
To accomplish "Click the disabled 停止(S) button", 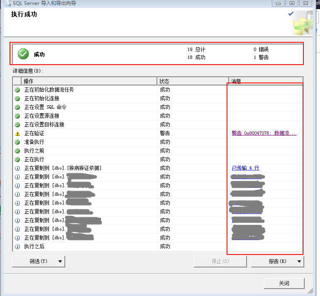I will coord(220,261).
